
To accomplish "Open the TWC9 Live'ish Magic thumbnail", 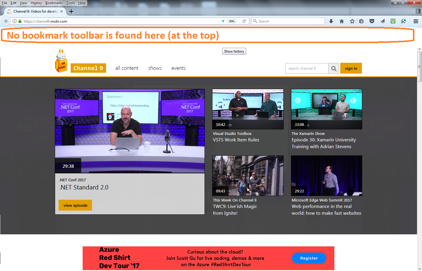I will 248,176.
